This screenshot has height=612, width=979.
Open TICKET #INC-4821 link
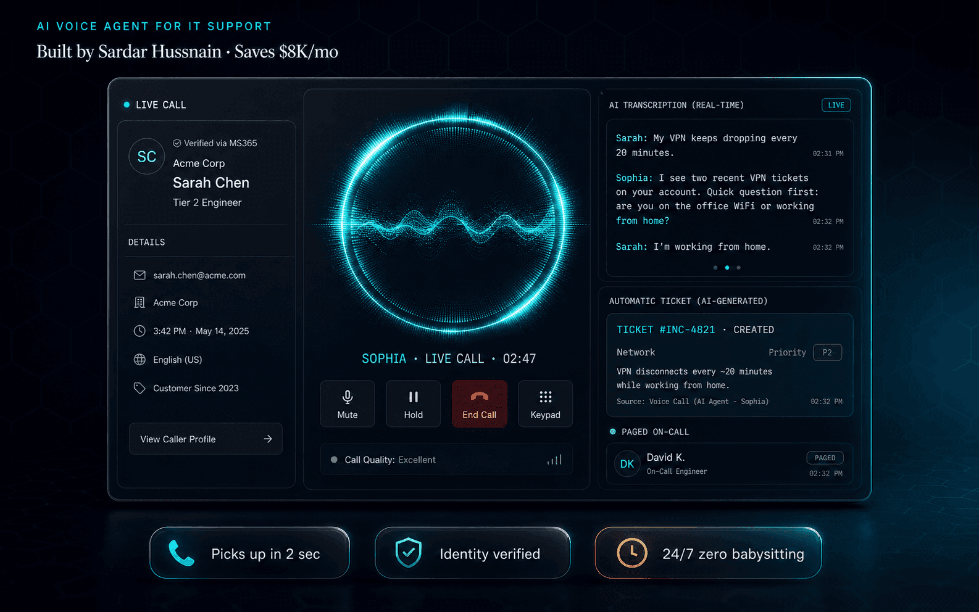click(x=666, y=329)
